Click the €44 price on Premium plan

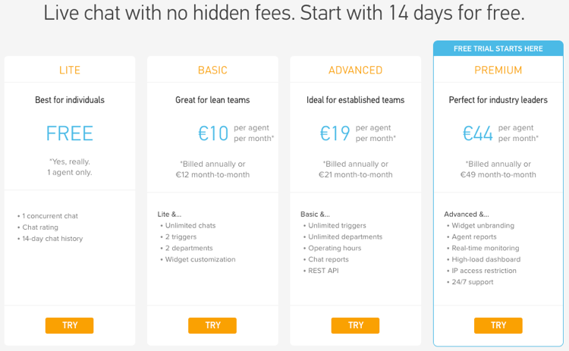point(477,133)
